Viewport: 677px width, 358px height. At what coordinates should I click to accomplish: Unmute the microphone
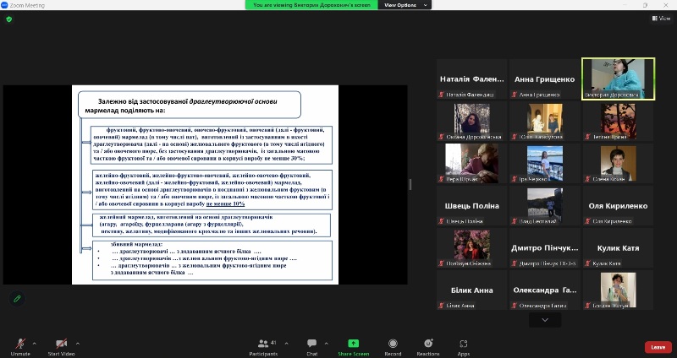(20, 344)
